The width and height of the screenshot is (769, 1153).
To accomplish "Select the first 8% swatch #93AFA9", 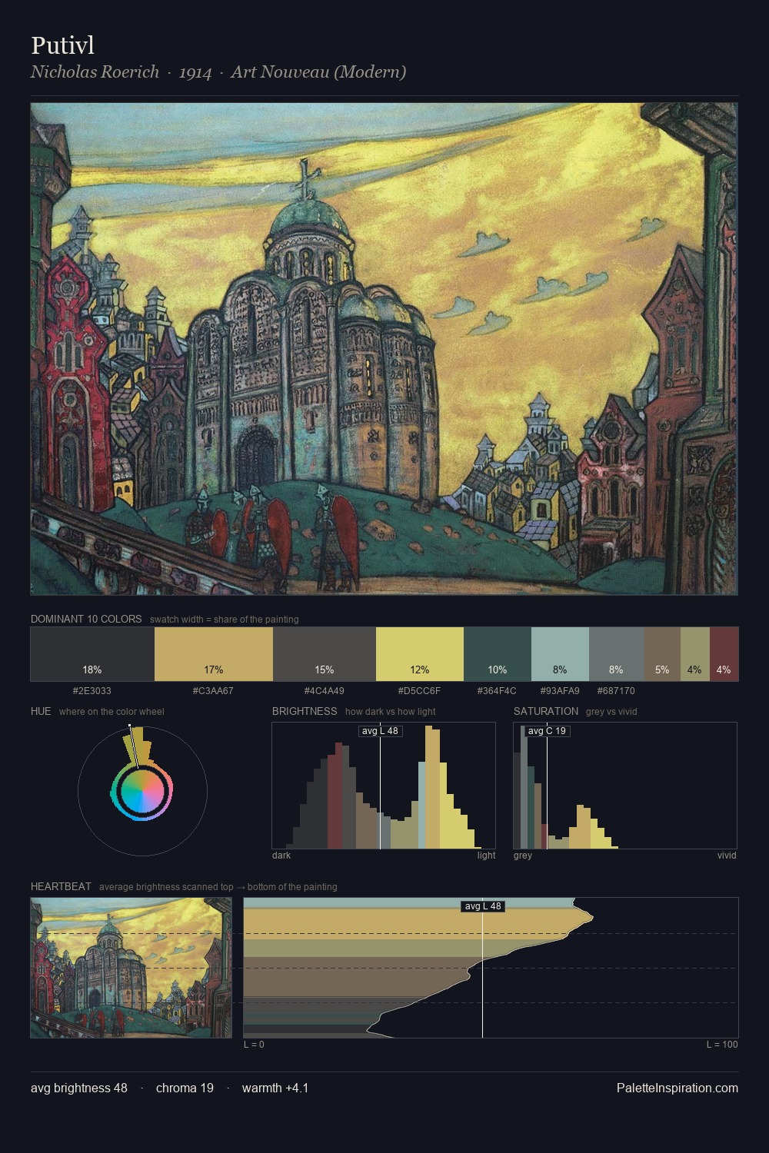I will (x=560, y=654).
